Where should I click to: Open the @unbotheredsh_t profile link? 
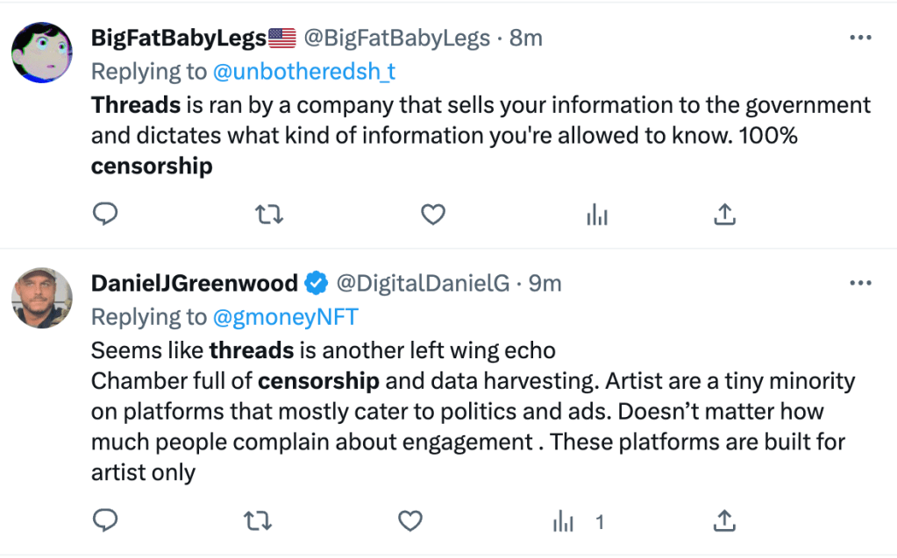pos(303,71)
